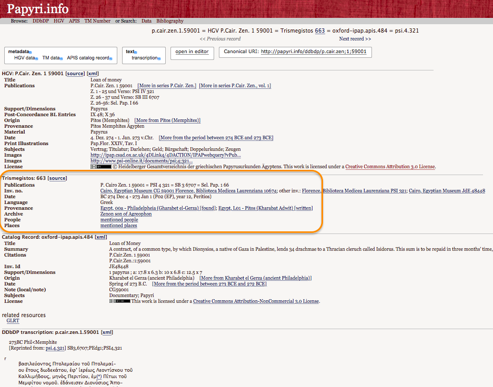
Task: Click the Papyri.info site logo
Action: click(38, 9)
